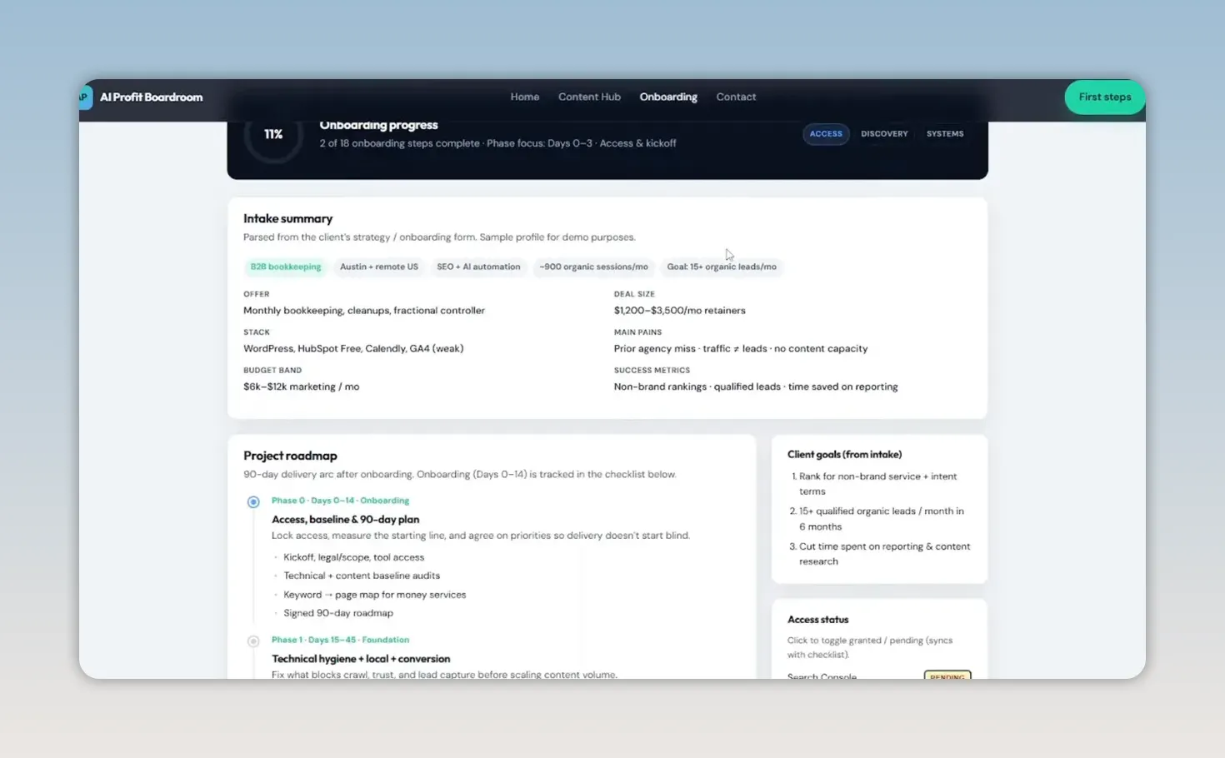
Task: Click the Goal: 15+ organic leads/mo chip
Action: [x=722, y=267]
